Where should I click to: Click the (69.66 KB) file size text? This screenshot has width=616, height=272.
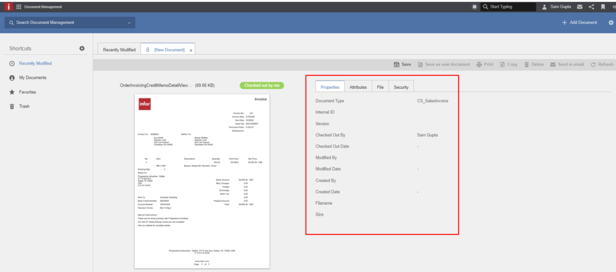(205, 85)
